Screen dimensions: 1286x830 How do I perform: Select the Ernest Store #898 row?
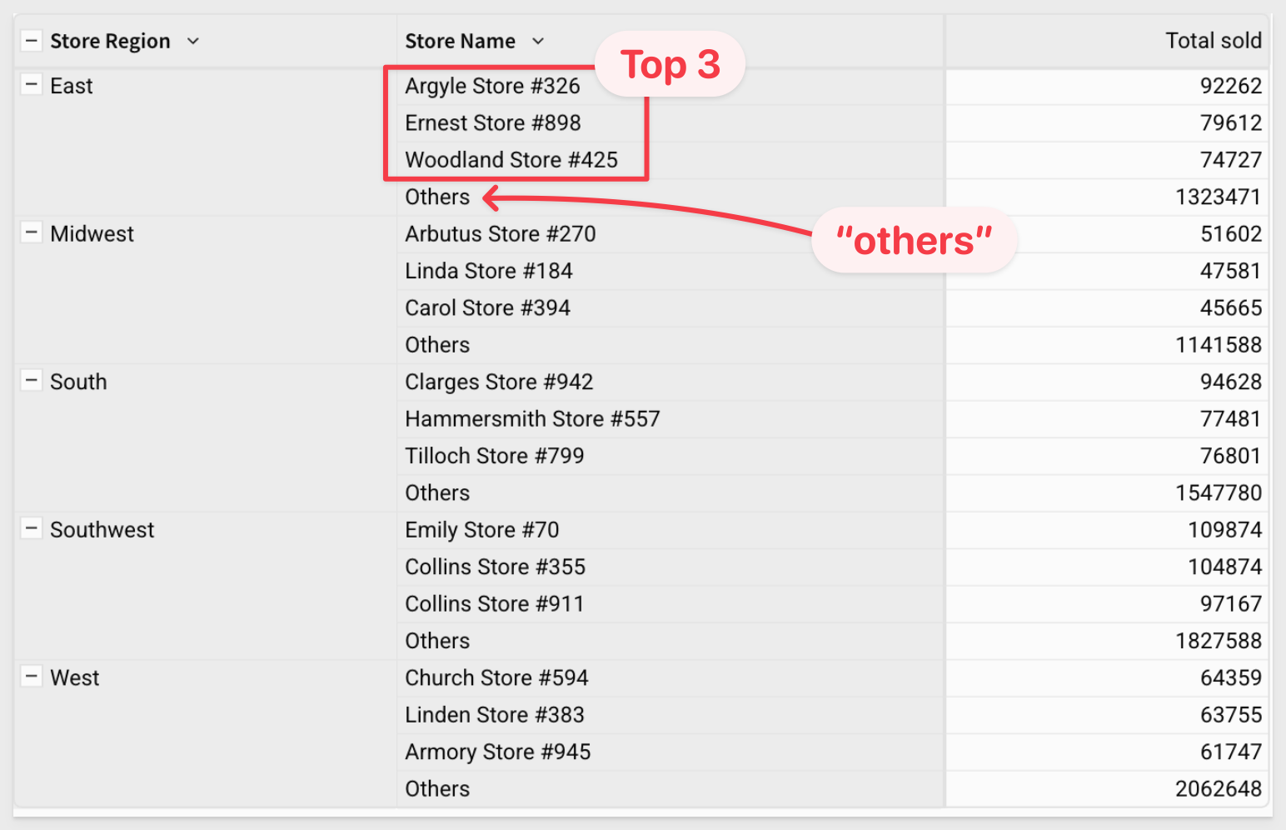[x=493, y=123]
